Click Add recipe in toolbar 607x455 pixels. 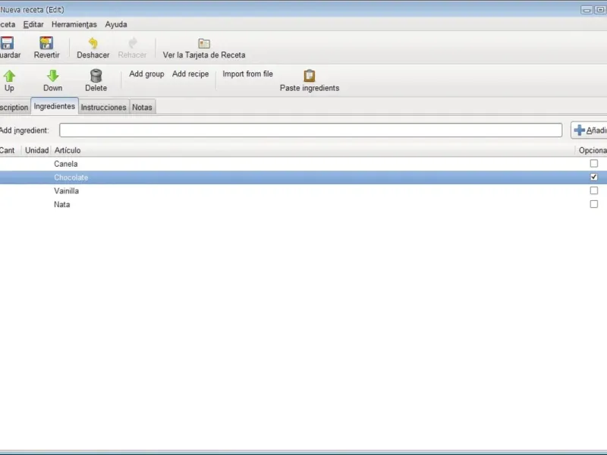point(190,74)
